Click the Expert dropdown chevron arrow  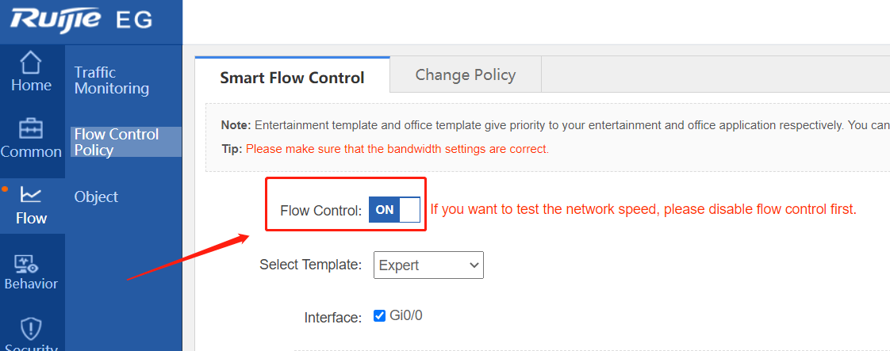474,265
